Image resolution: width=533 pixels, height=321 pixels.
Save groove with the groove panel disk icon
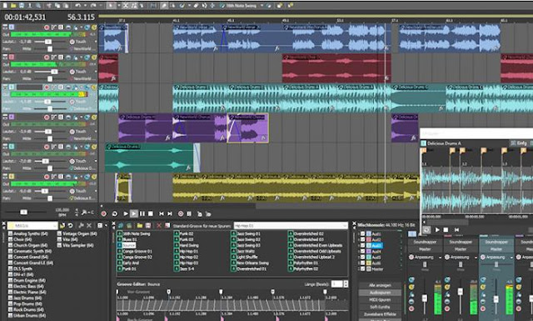148,226
